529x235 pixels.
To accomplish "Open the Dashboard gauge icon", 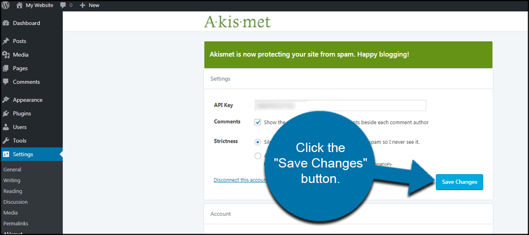I will point(5,23).
